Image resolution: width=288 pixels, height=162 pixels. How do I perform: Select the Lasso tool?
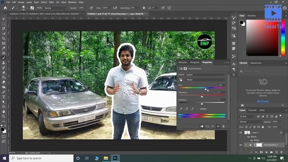tap(4, 29)
